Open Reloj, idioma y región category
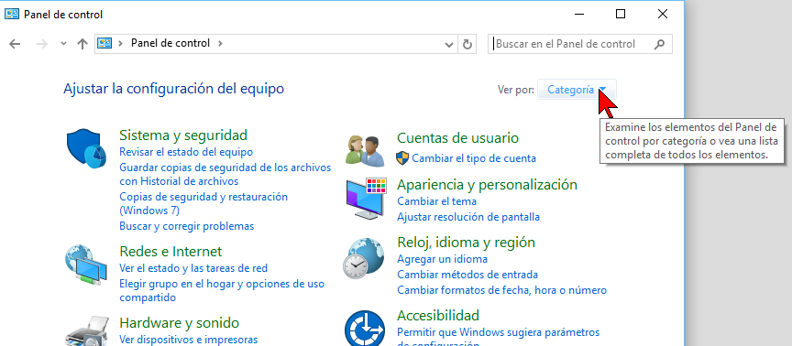Viewport: 792px width, 346px height. coord(466,242)
